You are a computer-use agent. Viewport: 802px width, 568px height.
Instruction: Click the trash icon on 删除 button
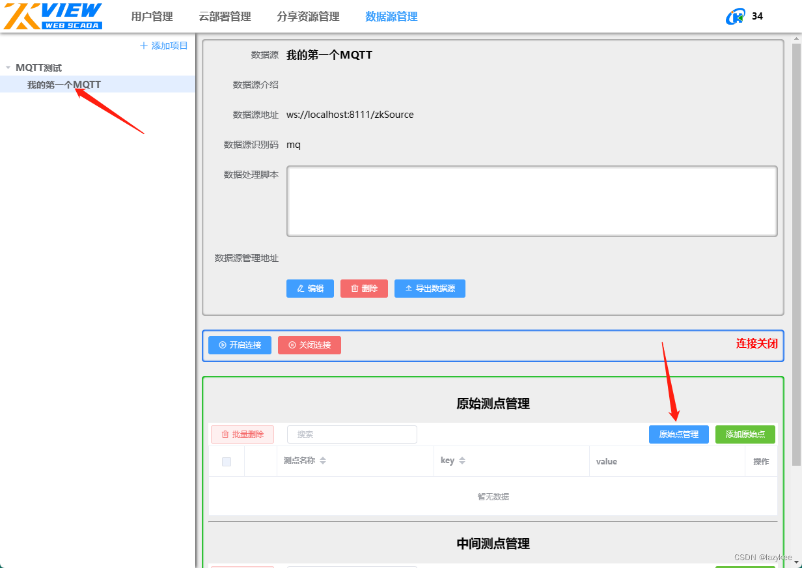pos(354,289)
